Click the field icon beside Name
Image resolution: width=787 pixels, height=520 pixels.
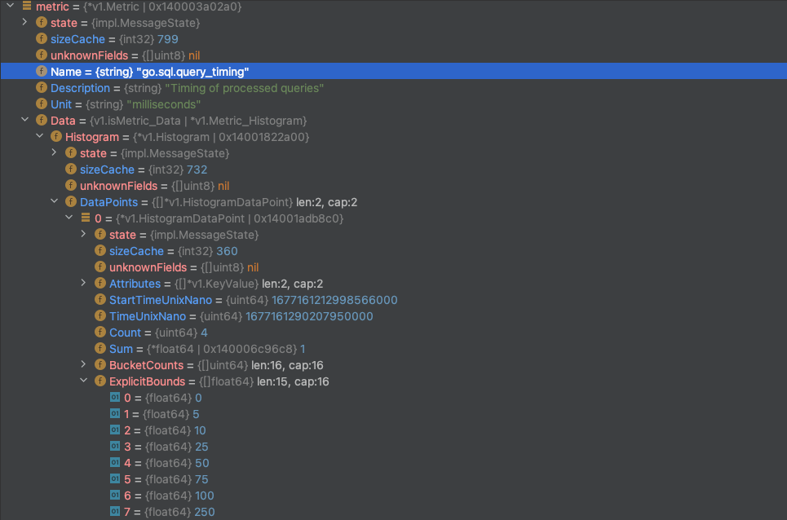point(41,72)
